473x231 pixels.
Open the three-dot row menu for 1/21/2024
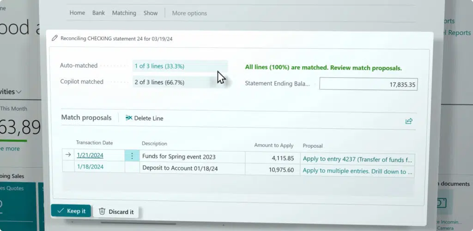[x=132, y=156]
